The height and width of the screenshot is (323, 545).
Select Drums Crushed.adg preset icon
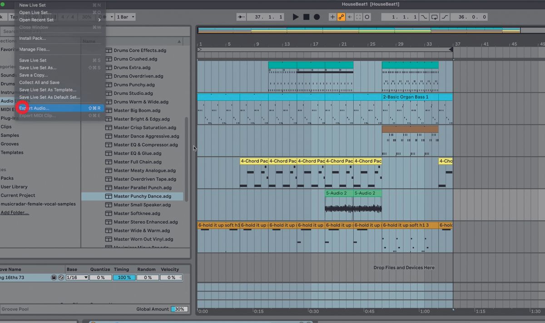click(x=109, y=59)
